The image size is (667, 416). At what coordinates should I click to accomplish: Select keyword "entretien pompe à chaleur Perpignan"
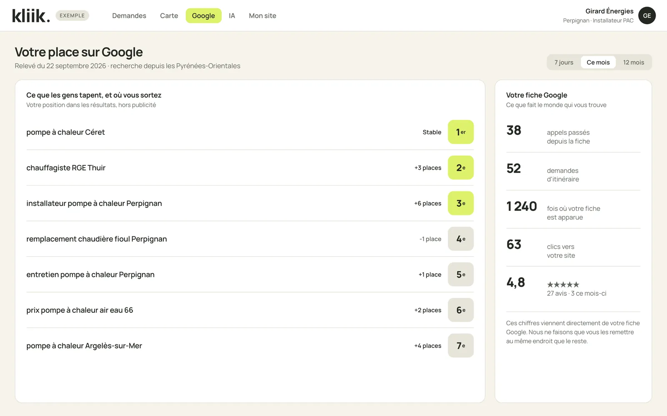click(x=90, y=275)
